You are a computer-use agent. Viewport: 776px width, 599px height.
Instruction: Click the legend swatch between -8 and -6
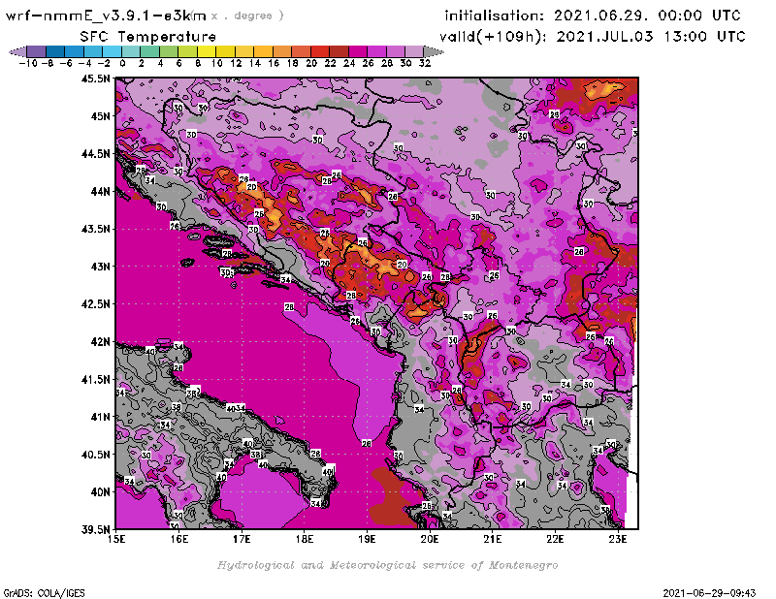click(x=55, y=51)
